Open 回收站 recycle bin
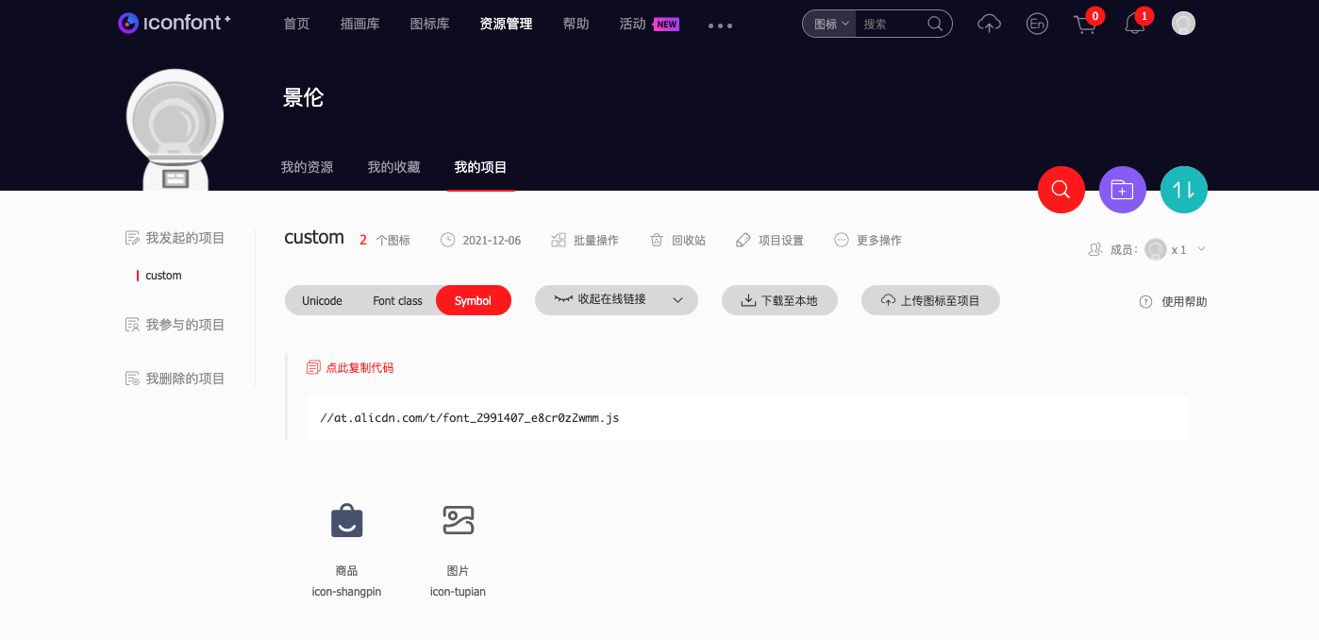Viewport: 1319px width, 640px height. tap(677, 240)
